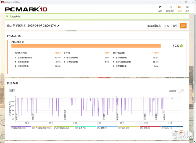Image resolution: width=196 pixels, height=143 pixels.
Task: Expand 文档编写分数 row
Action: click(x=65, y=62)
